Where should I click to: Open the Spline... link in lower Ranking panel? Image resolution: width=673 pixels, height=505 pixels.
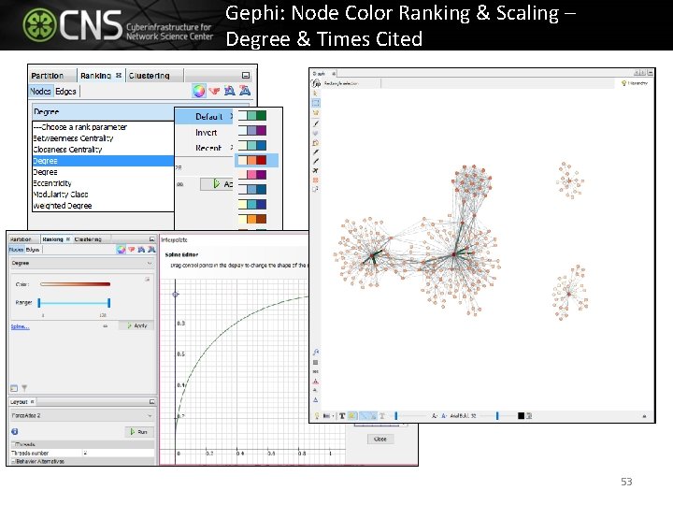[21, 326]
